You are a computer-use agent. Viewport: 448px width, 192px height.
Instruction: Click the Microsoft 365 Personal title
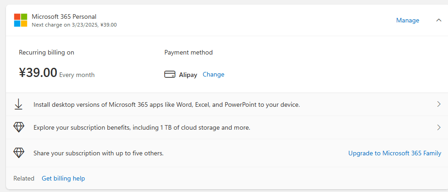pos(64,16)
